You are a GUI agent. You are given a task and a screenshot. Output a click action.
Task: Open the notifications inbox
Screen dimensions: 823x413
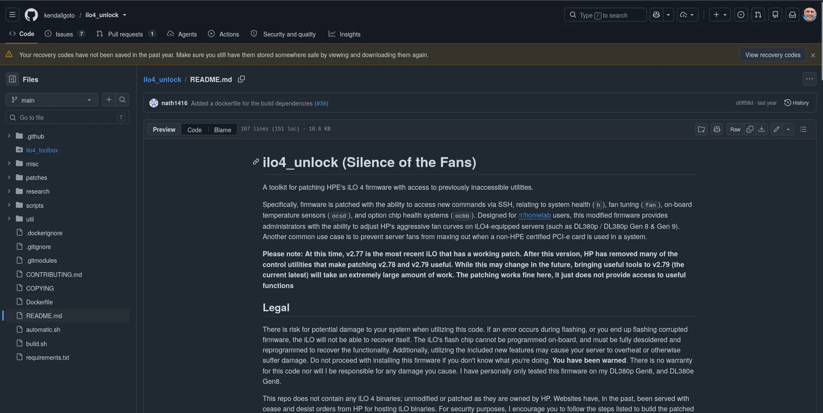793,15
